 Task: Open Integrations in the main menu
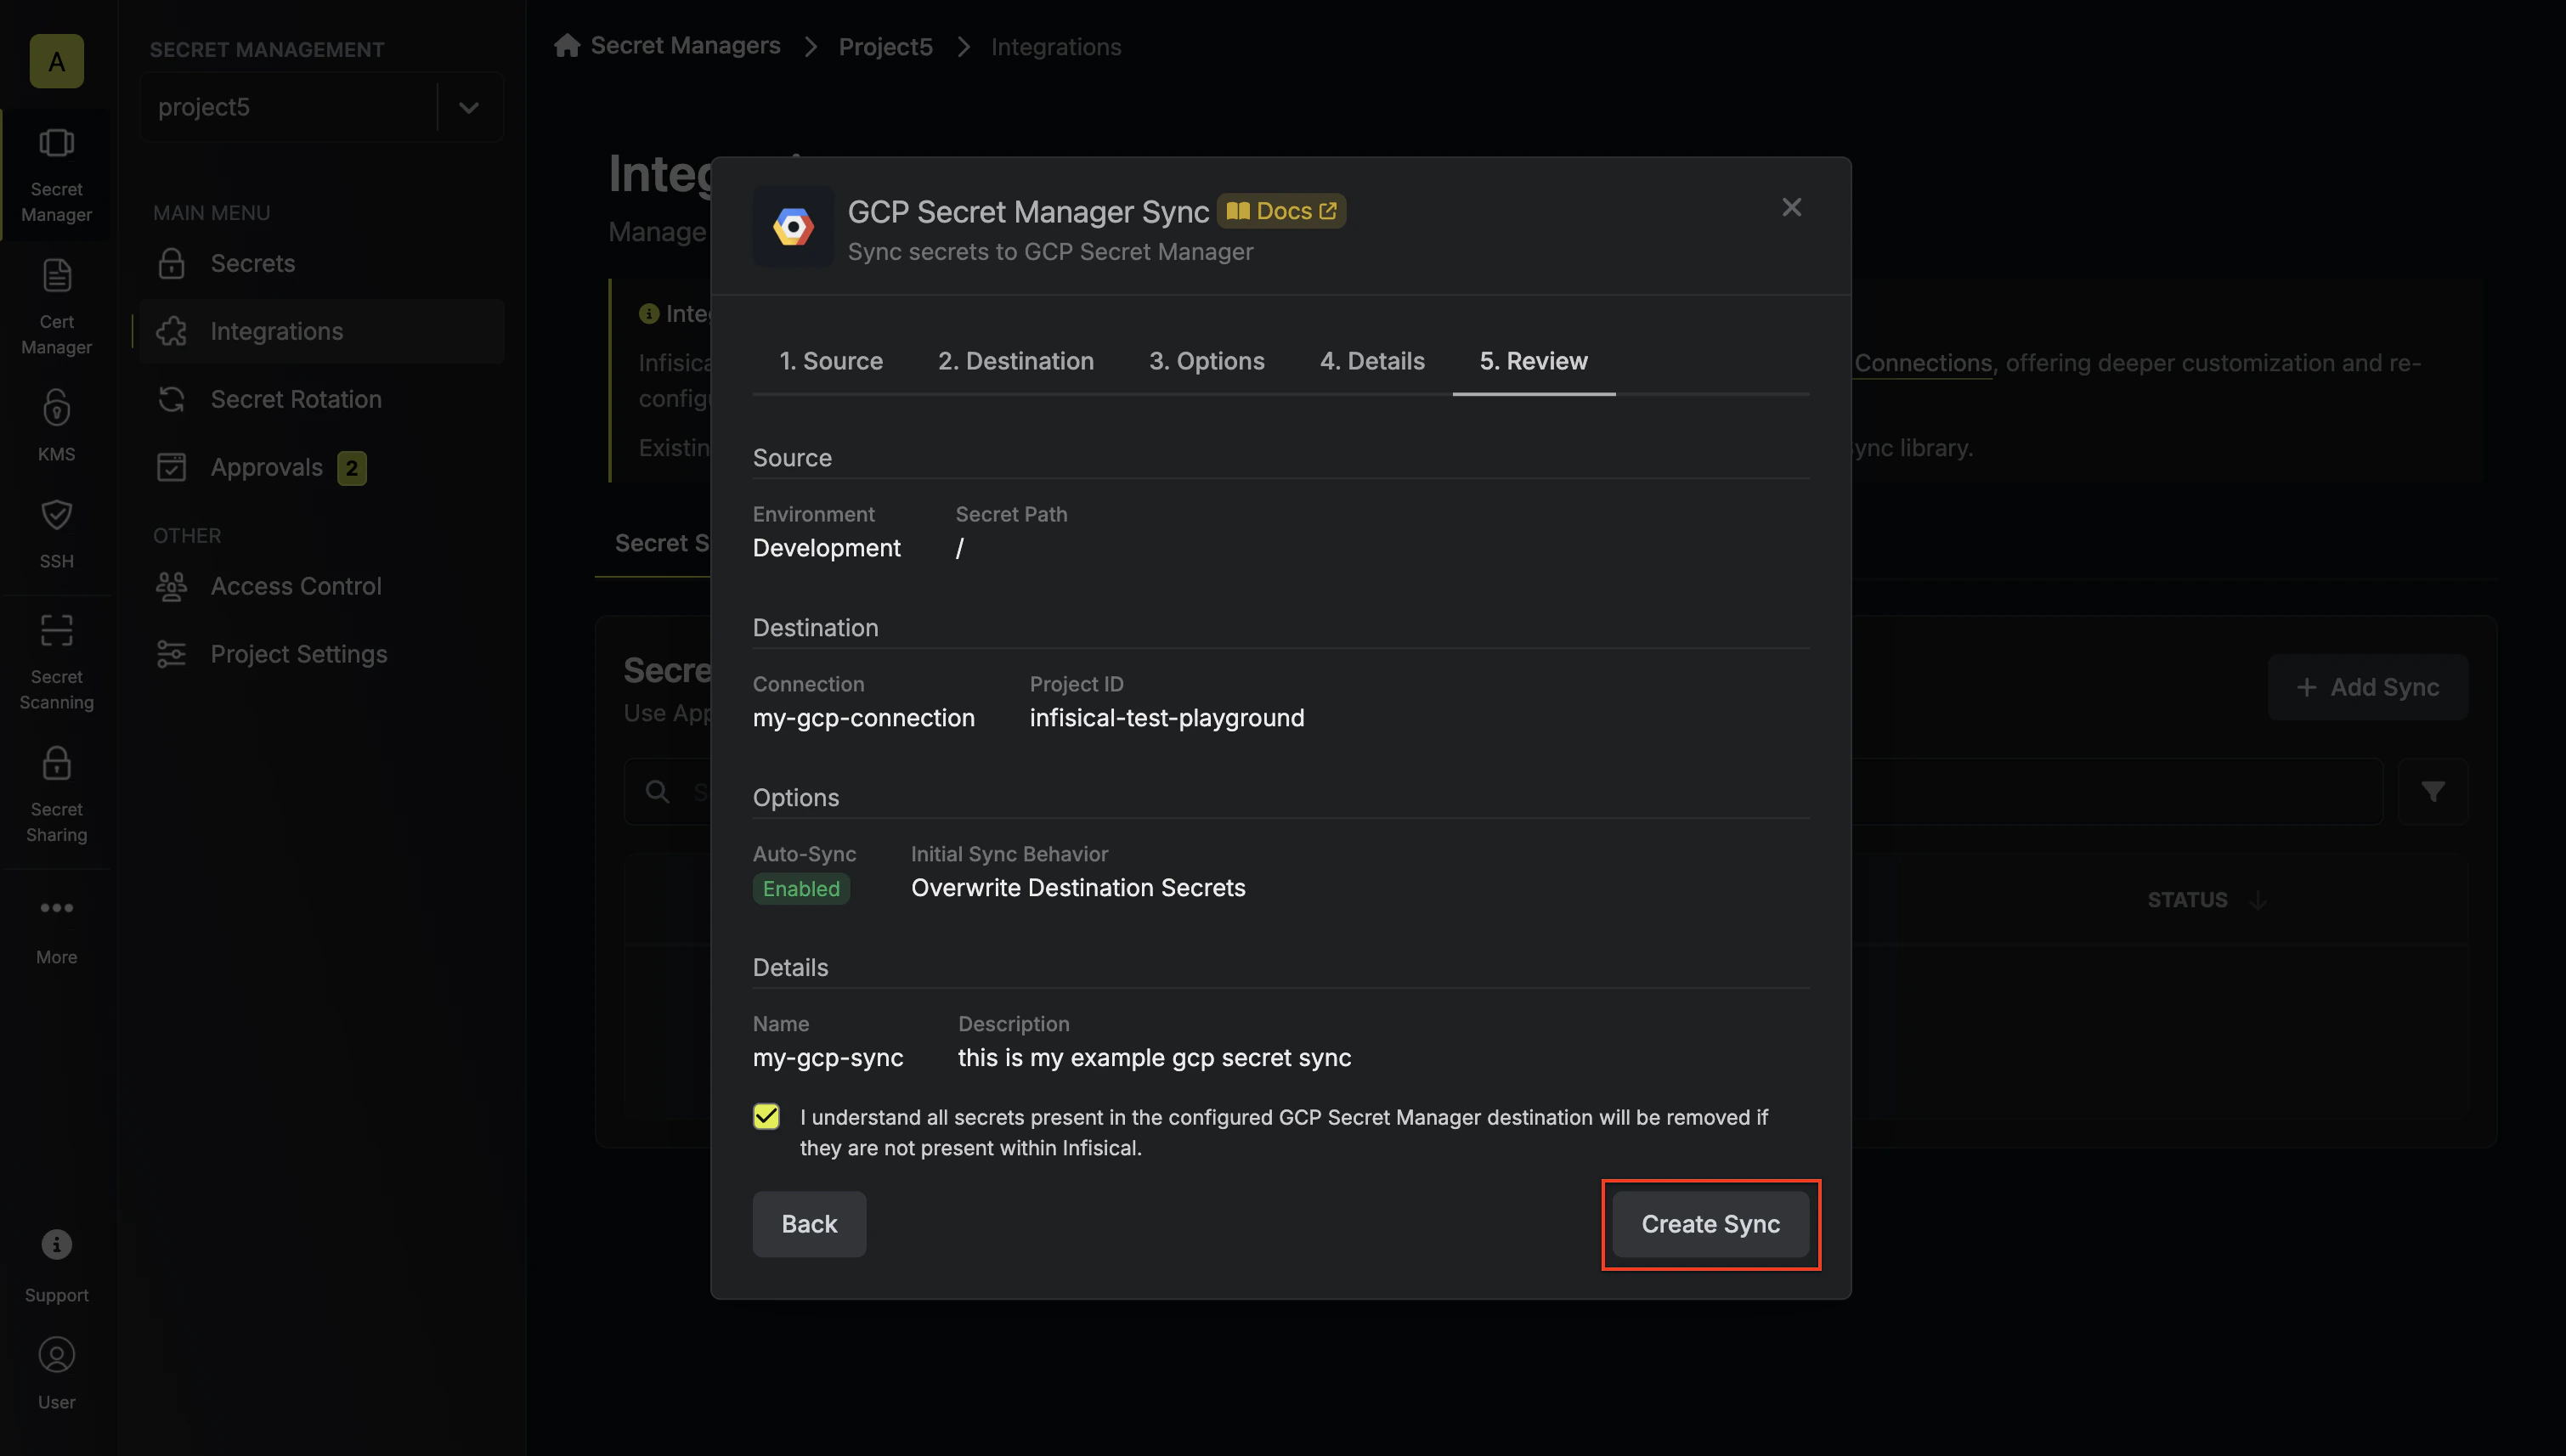coord(322,331)
